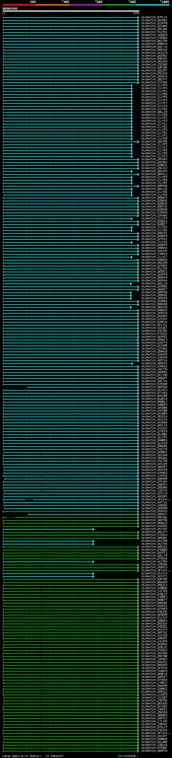The image size is (172, 758).
Task: Select hit label UniRef100_P12783
Action: [154, 269]
